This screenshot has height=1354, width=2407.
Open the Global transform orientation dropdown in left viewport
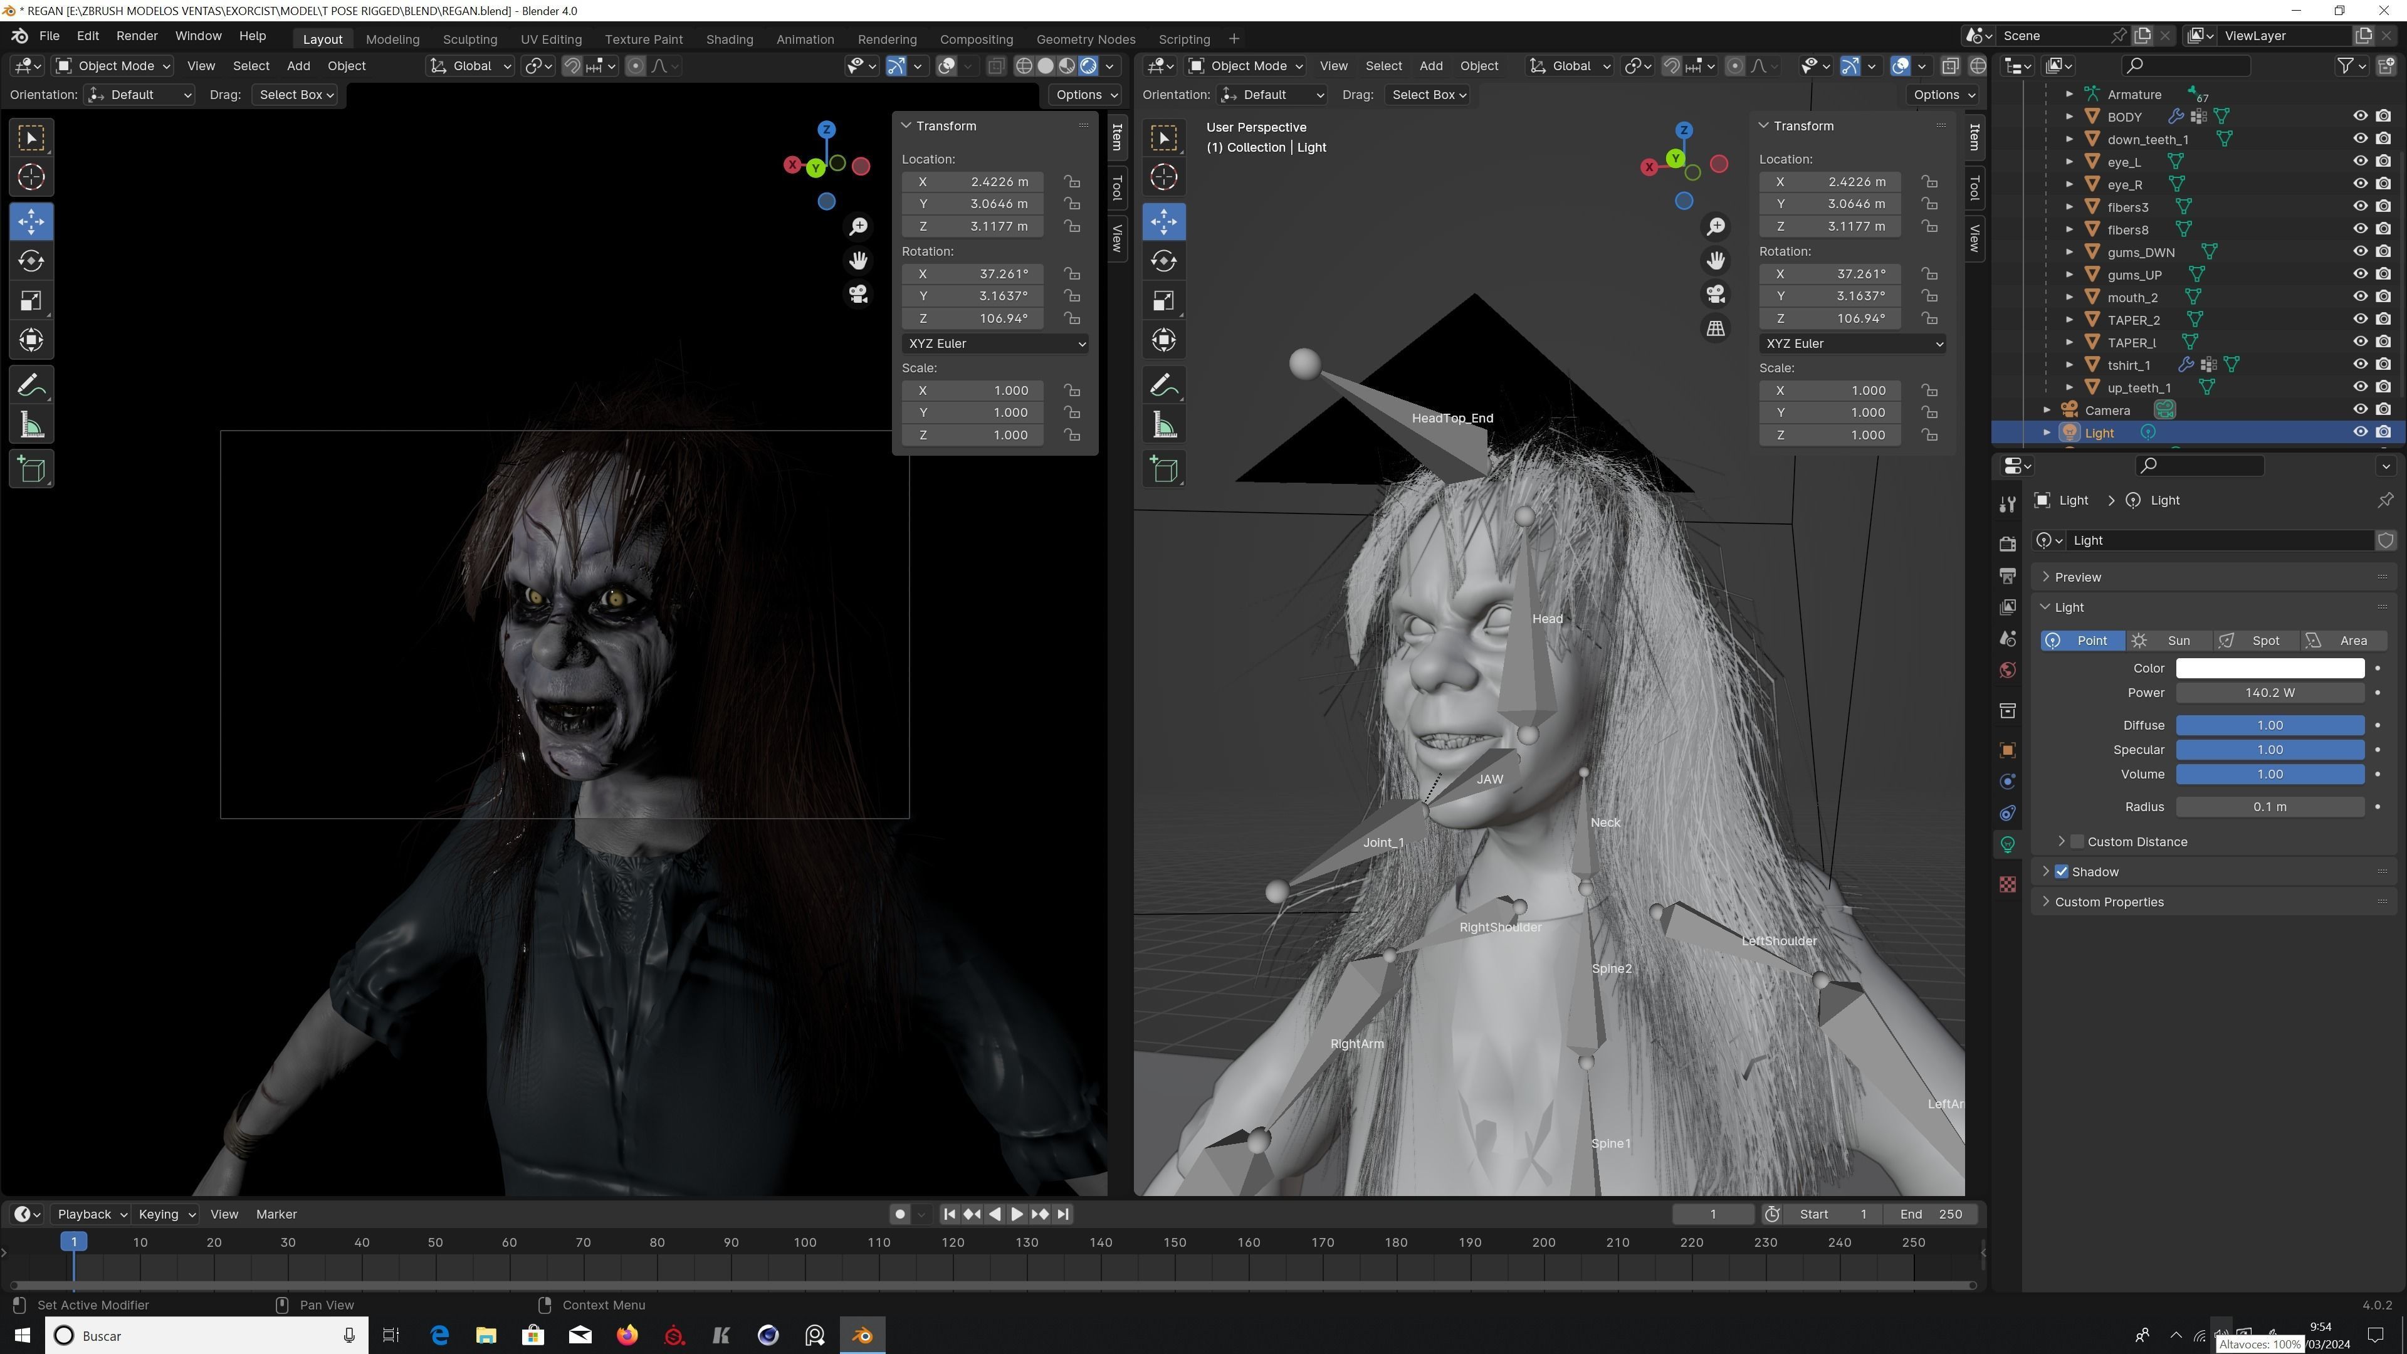tap(470, 66)
